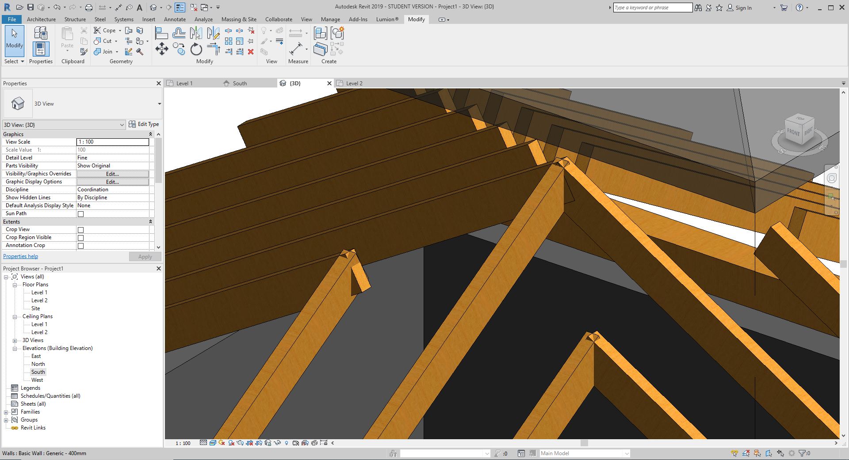Select the Align tool
The image size is (849, 460).
(161, 32)
